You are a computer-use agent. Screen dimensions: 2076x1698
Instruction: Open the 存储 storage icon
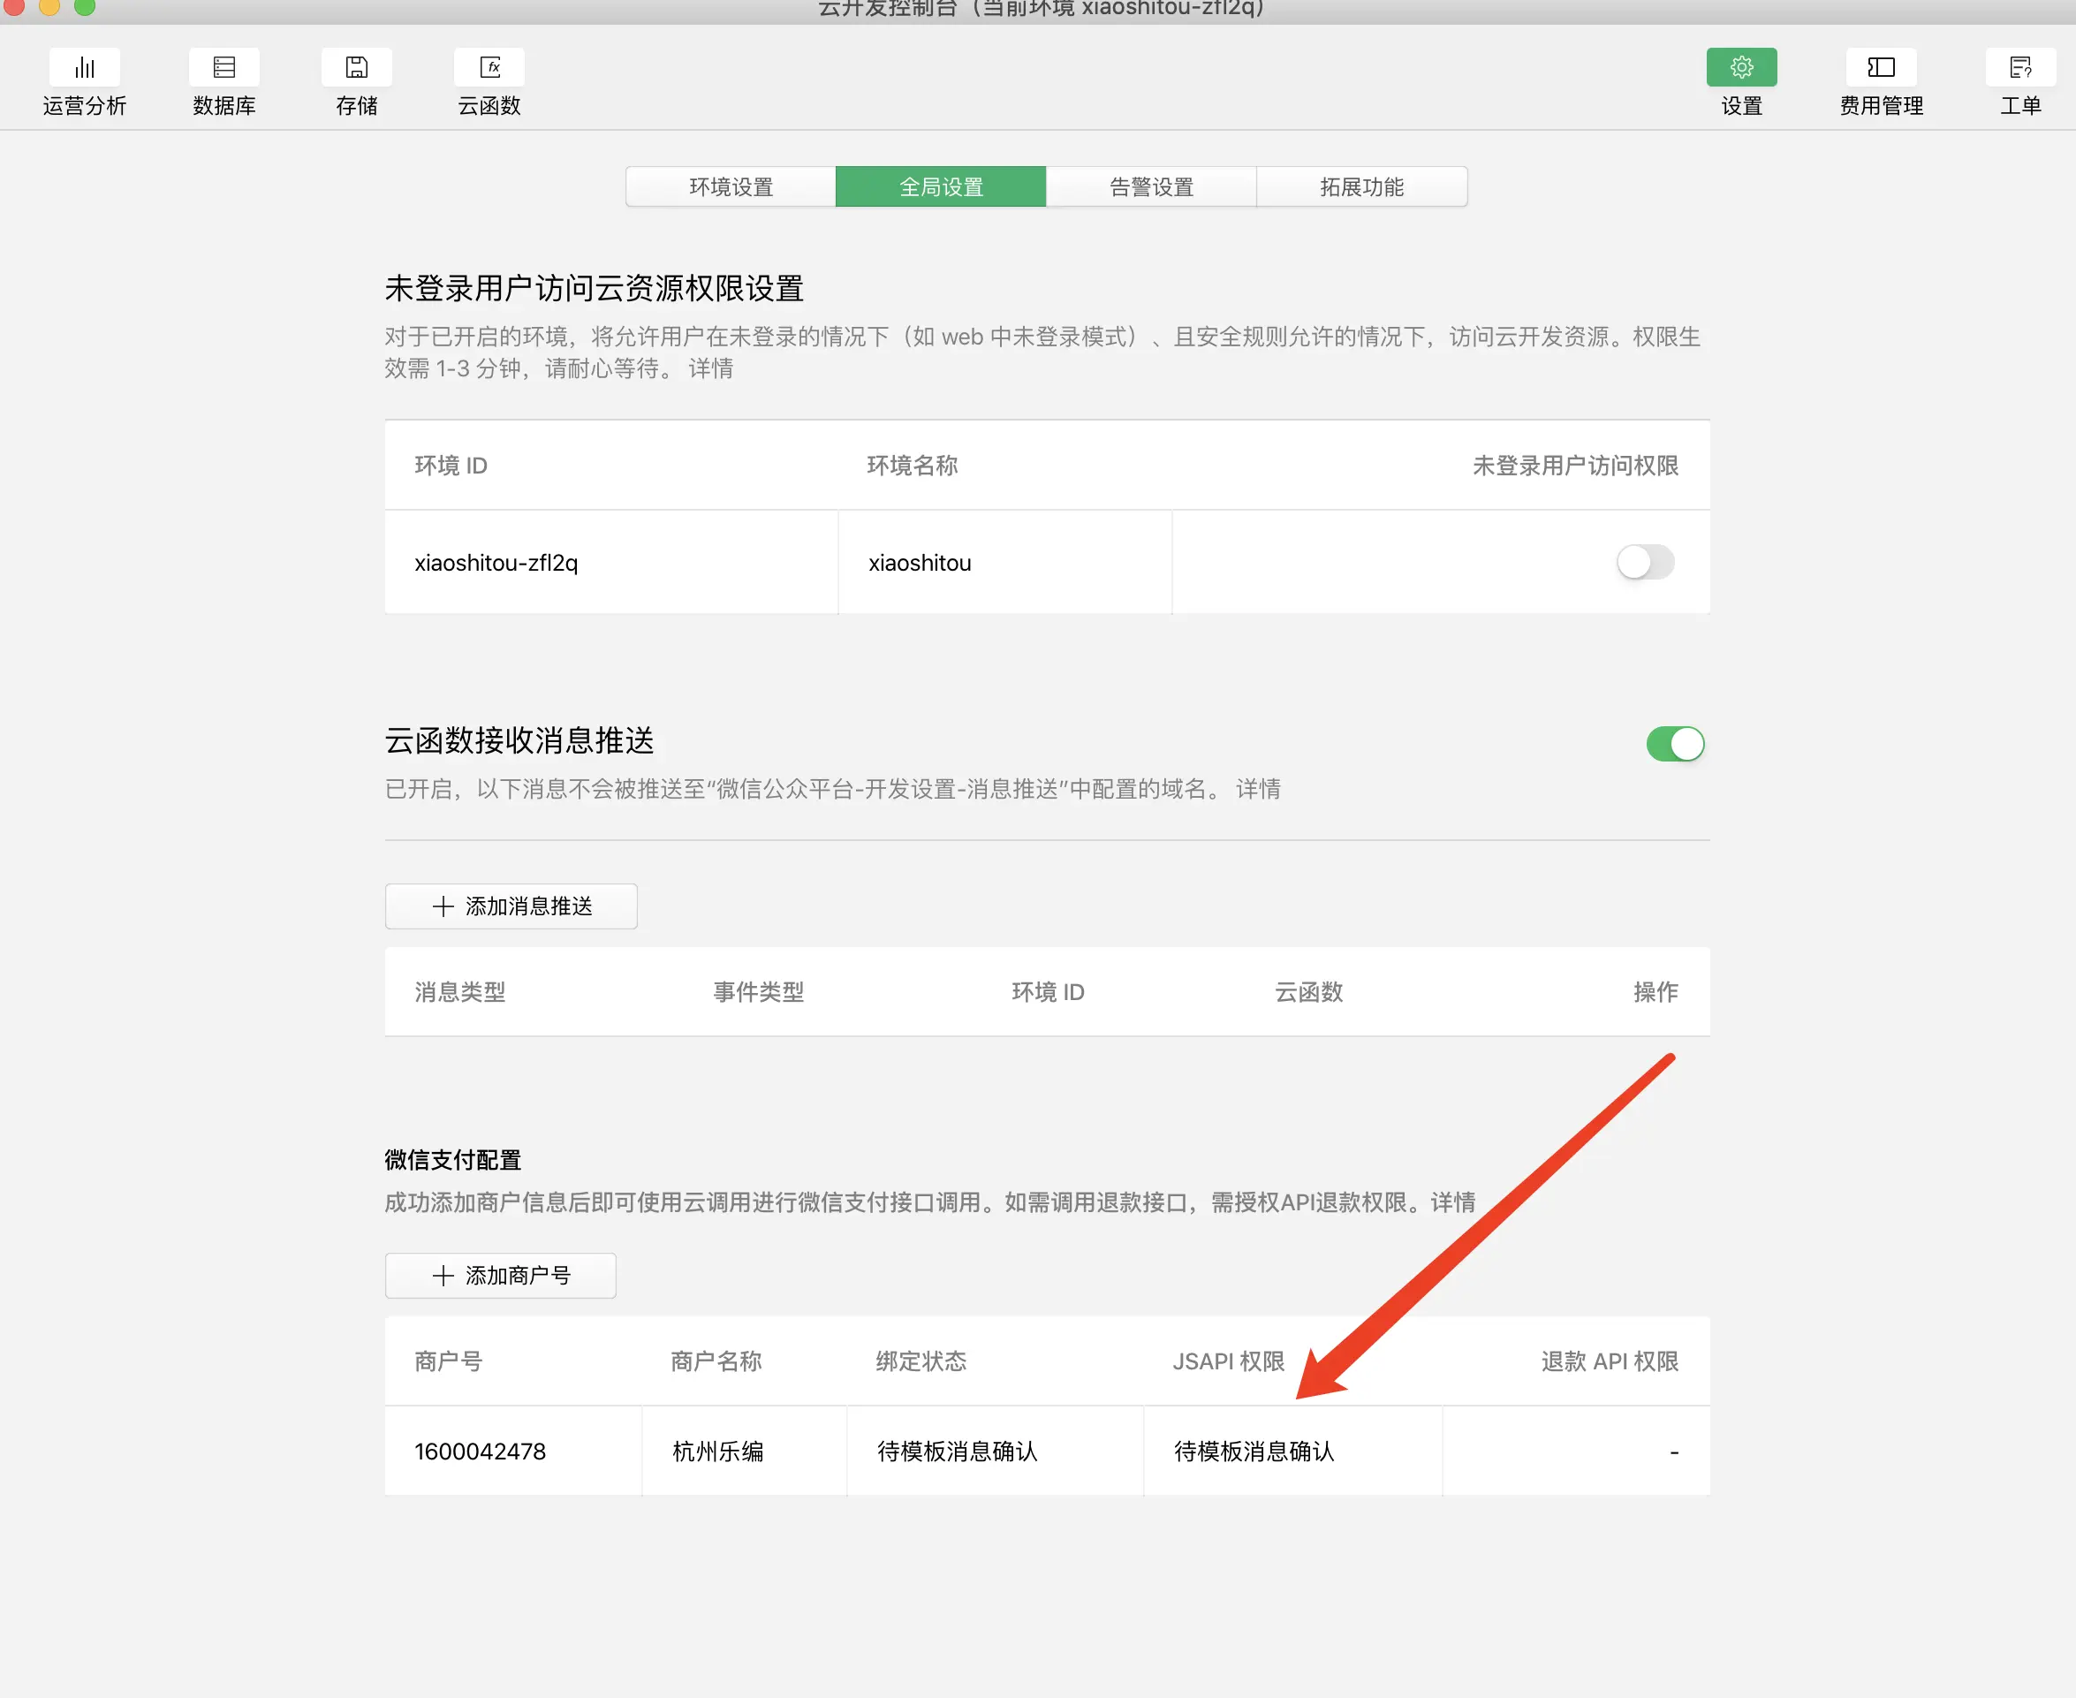coord(356,67)
